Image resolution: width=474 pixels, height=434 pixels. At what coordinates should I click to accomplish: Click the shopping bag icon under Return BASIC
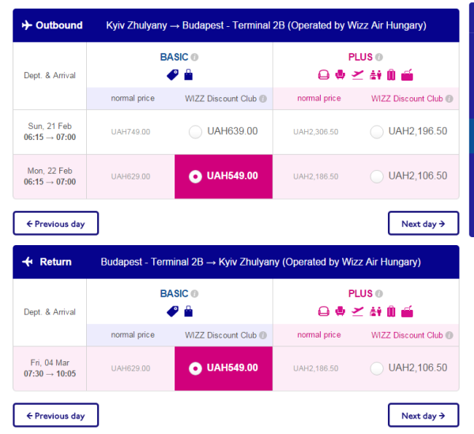(188, 311)
